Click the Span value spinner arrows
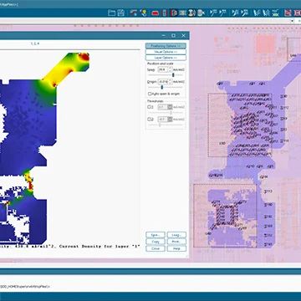301x301 pixels. (x=170, y=69)
